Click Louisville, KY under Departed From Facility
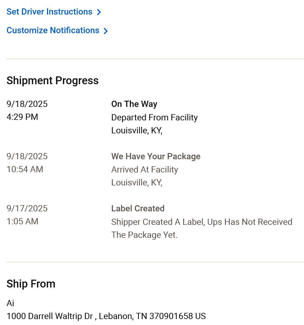304x325 pixels. tap(137, 130)
